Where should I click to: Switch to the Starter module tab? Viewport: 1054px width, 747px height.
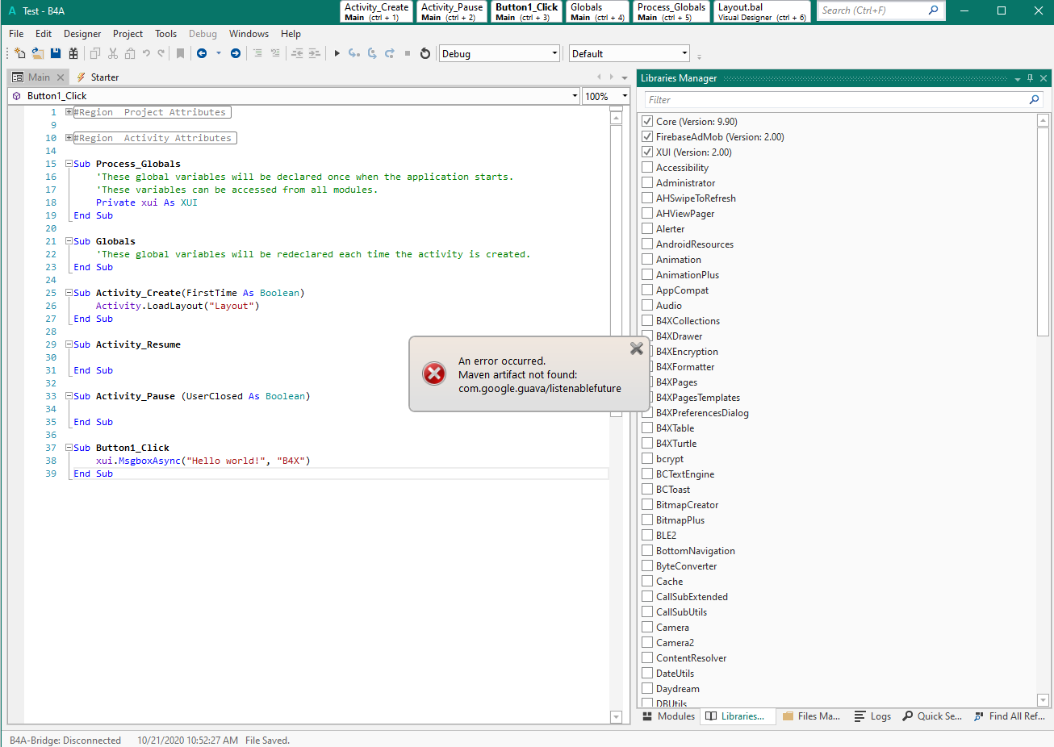(x=104, y=77)
